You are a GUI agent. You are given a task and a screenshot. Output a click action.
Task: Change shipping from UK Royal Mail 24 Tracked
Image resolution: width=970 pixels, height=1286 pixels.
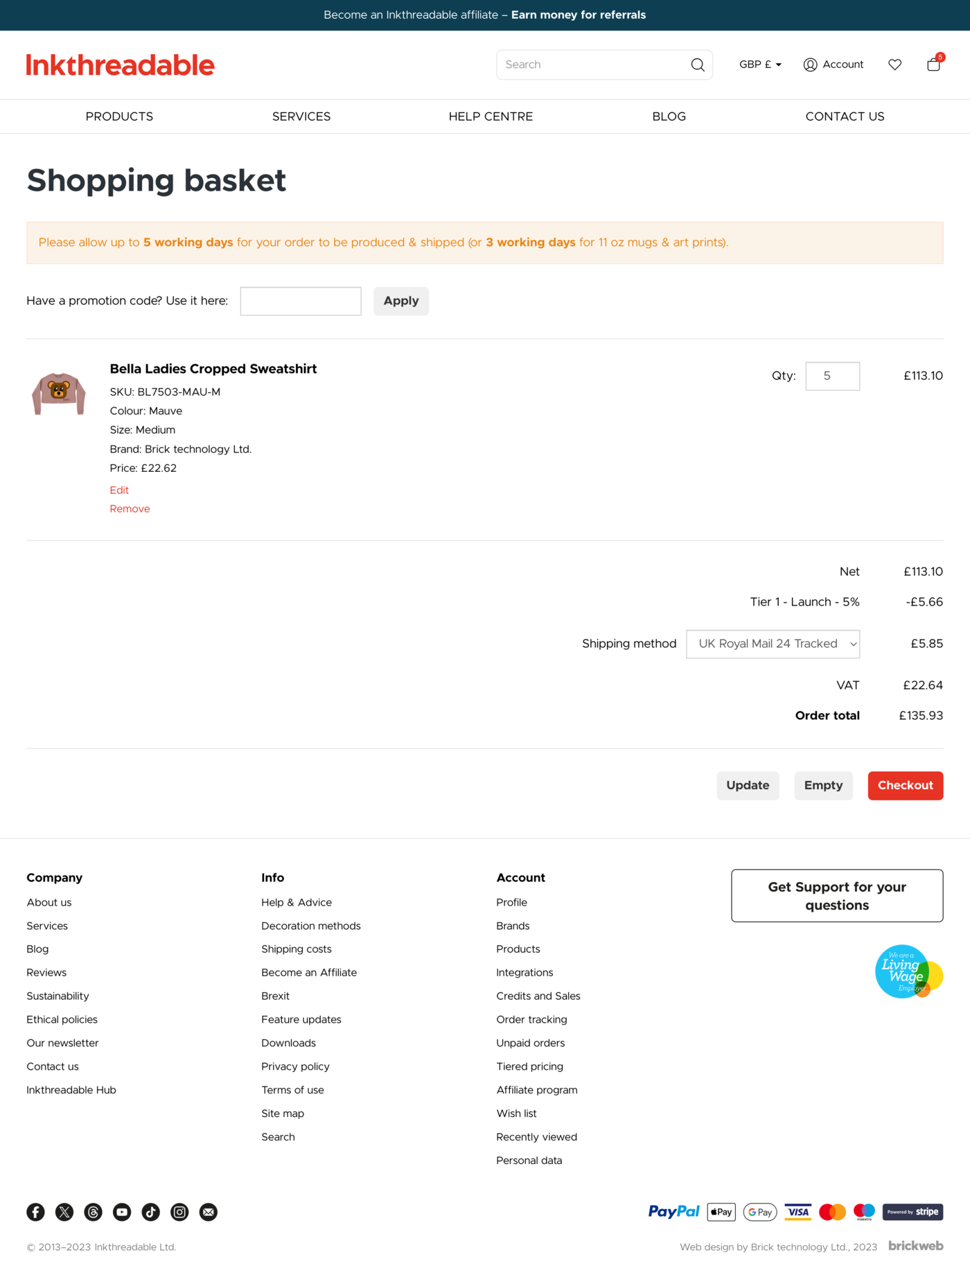(x=773, y=644)
